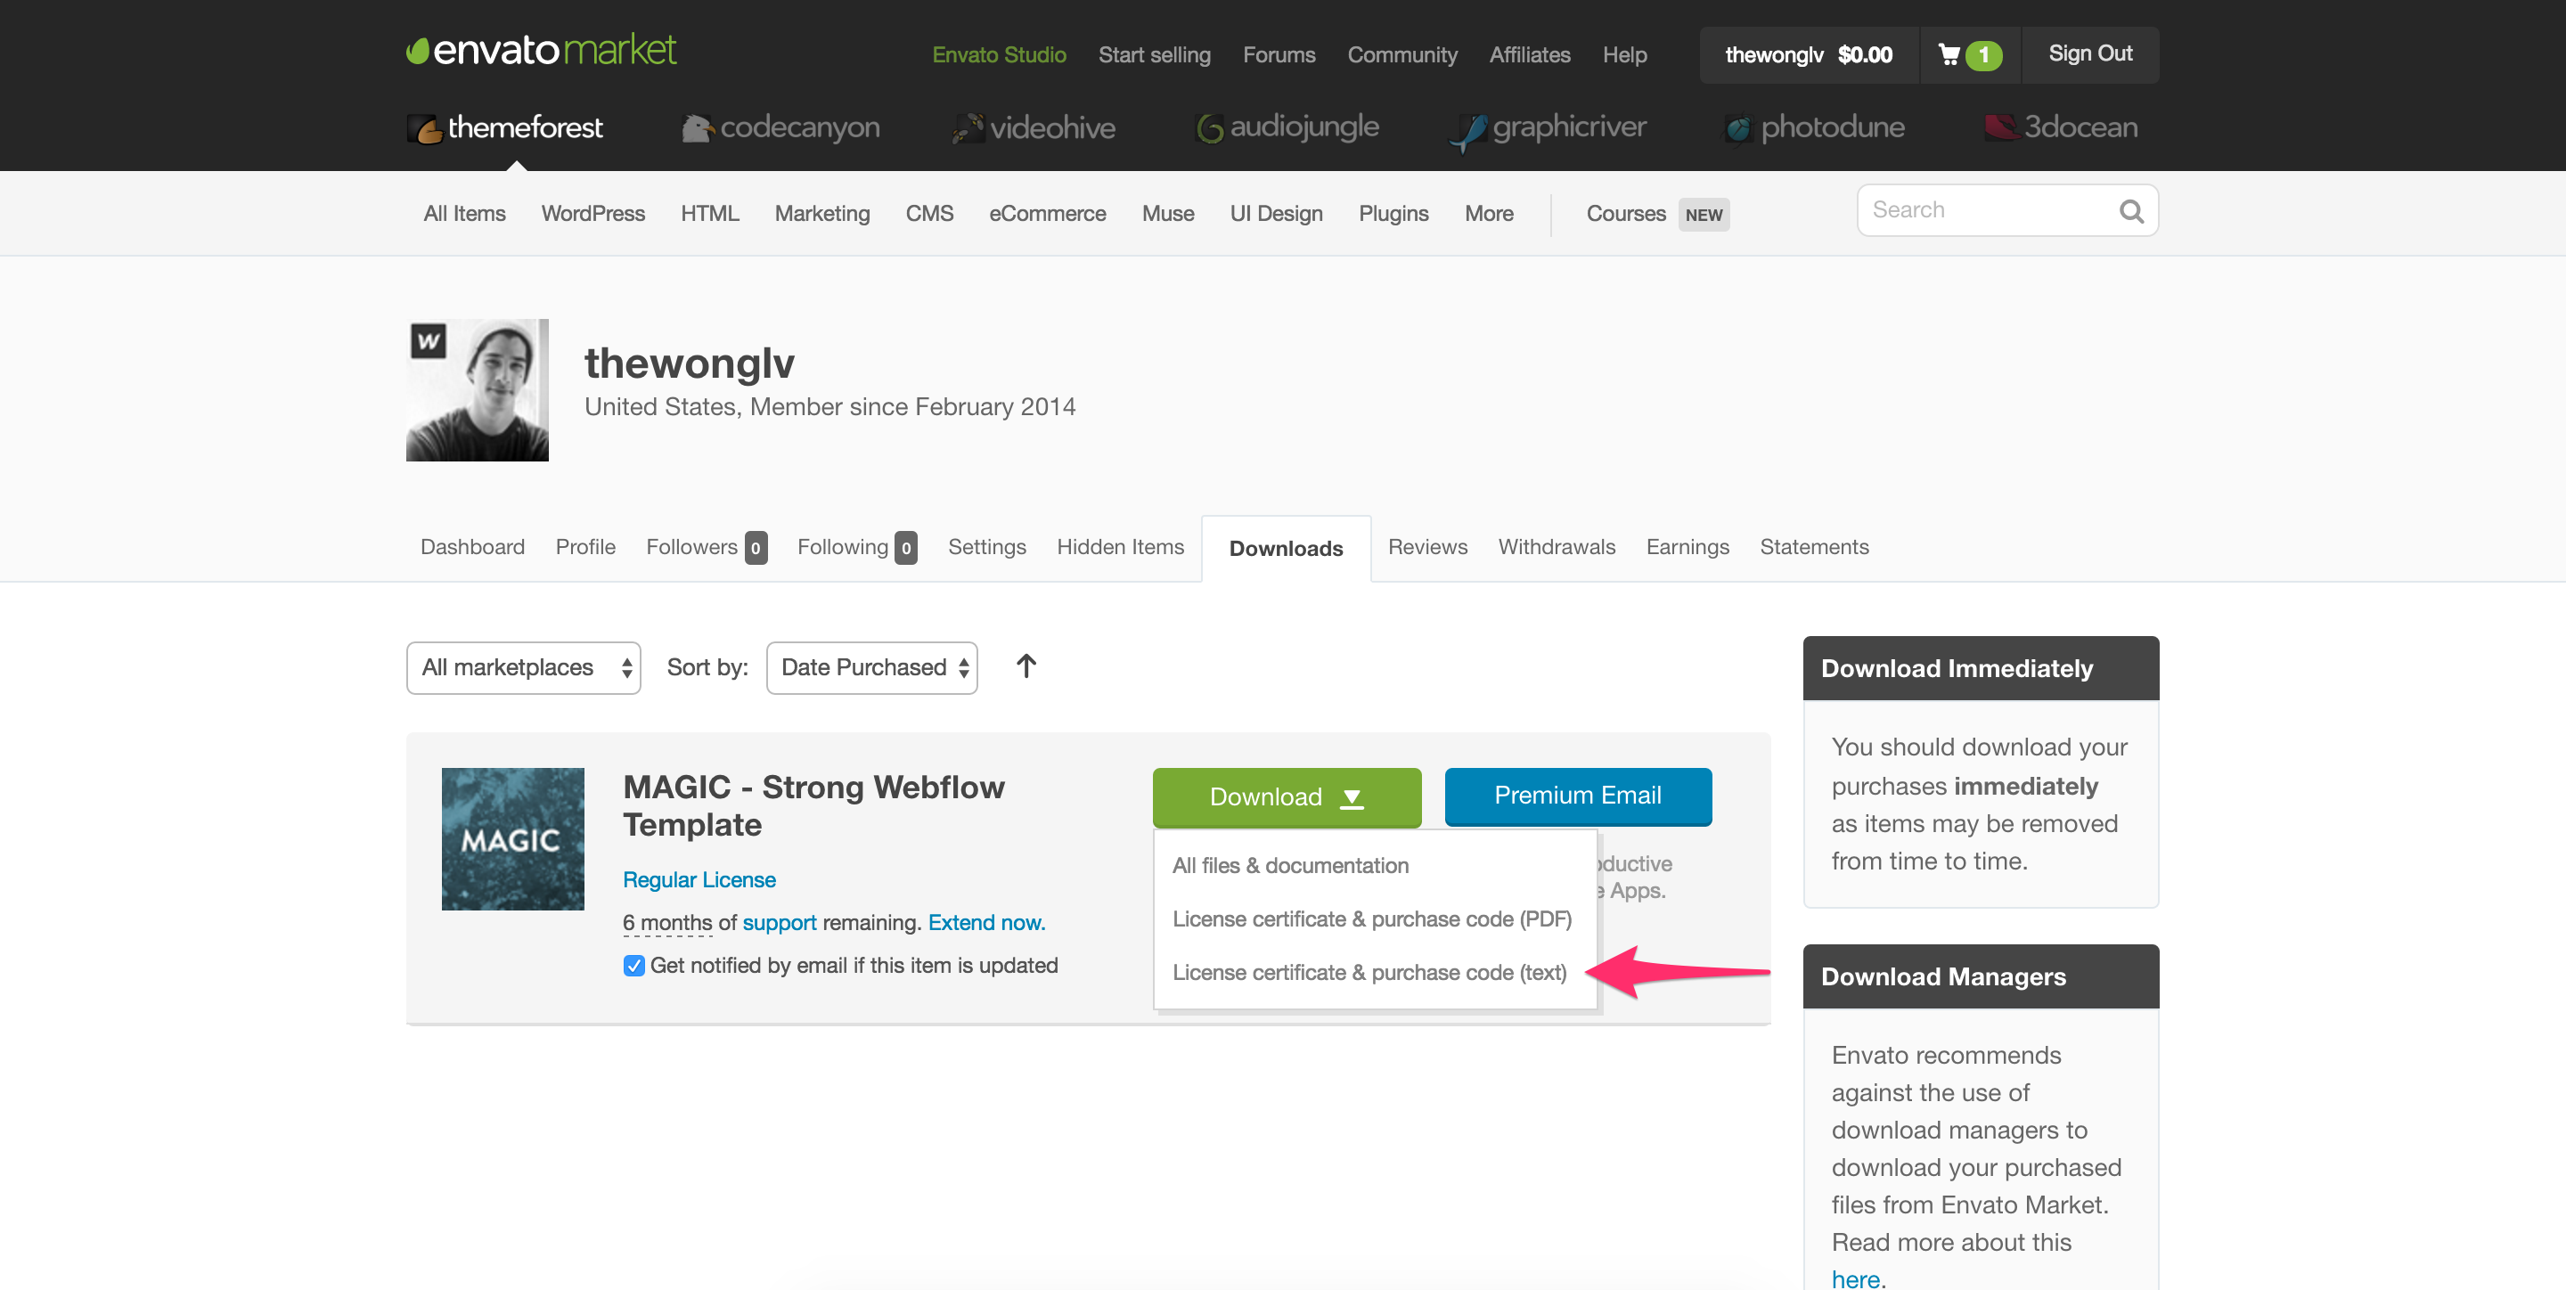The image size is (2566, 1290).
Task: Click the Premium Email button
Action: pyautogui.click(x=1578, y=796)
